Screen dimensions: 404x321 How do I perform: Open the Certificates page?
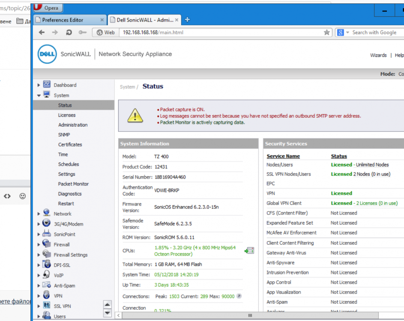(x=70, y=144)
